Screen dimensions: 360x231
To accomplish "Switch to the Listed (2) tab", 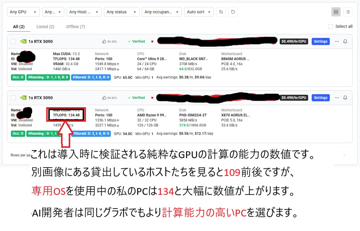I will pos(45,27).
